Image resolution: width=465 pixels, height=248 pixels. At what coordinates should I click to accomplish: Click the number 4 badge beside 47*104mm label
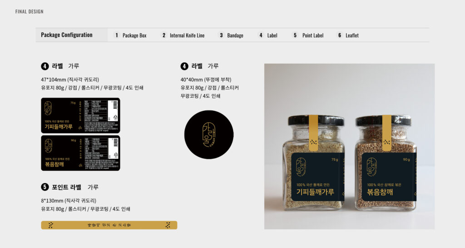pyautogui.click(x=45, y=66)
